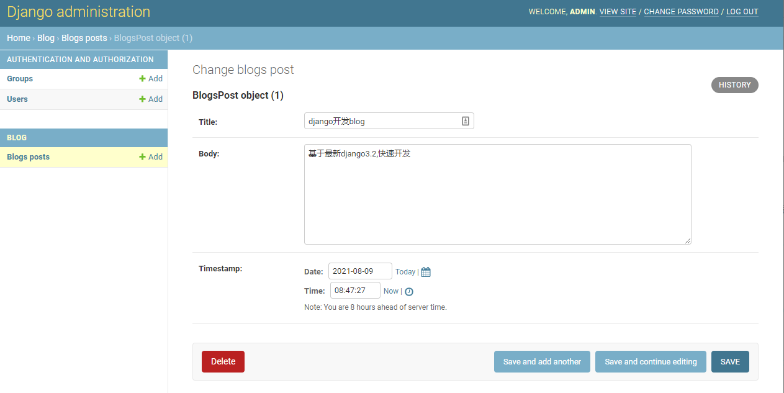Screen dimensions: 784x393
Task: Click the Title field label
Action: (x=208, y=122)
